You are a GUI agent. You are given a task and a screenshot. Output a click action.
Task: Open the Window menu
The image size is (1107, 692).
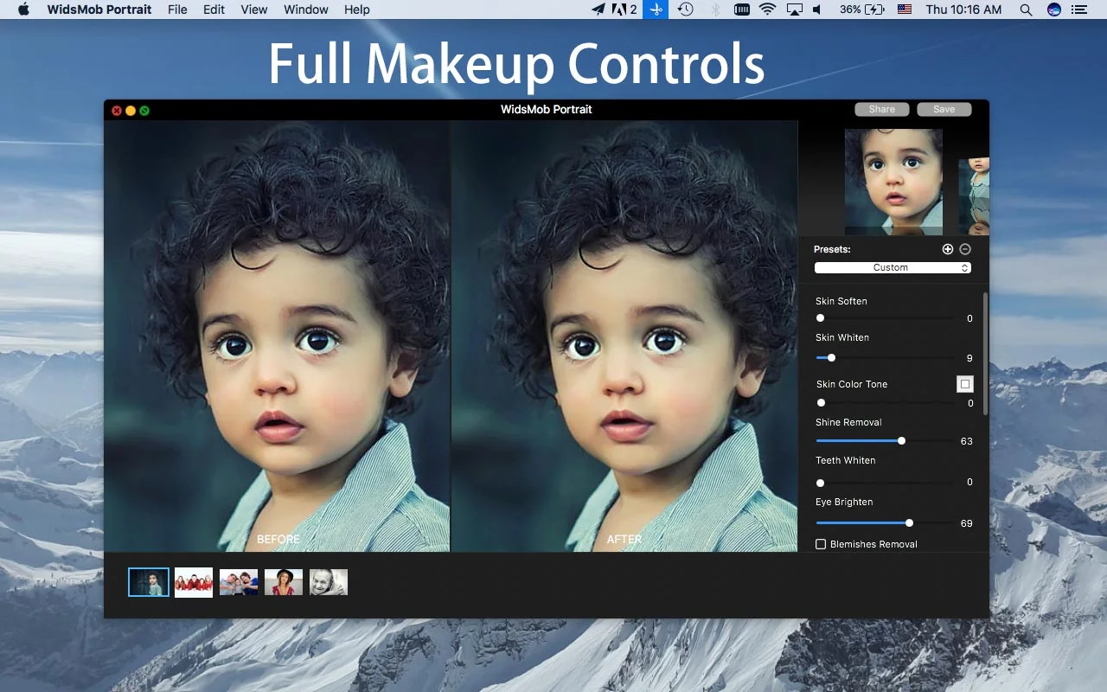click(x=305, y=10)
